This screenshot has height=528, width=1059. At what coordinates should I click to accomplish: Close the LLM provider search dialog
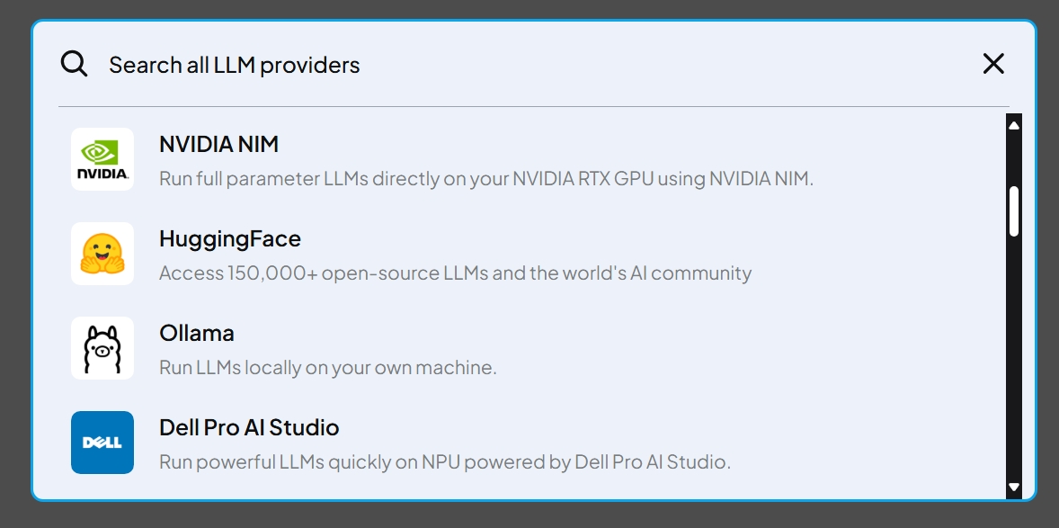point(992,64)
